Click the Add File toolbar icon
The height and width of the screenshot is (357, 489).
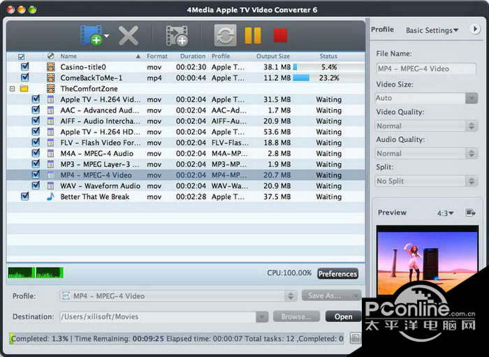(92, 36)
